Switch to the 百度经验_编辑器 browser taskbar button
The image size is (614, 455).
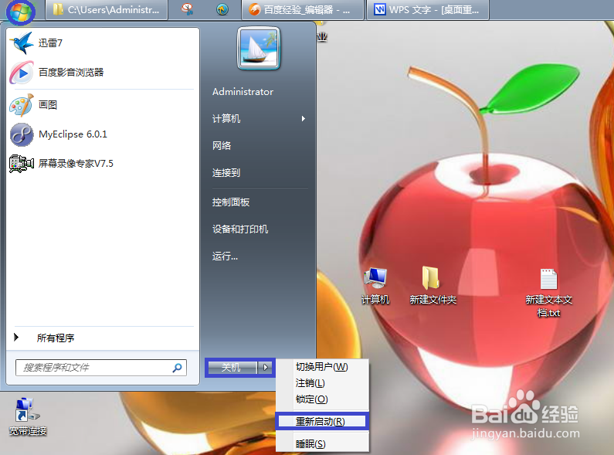click(302, 9)
